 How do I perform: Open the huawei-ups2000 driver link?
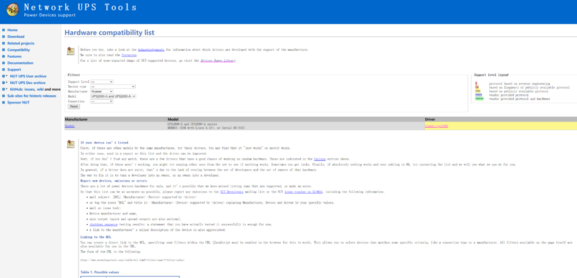pos(436,126)
